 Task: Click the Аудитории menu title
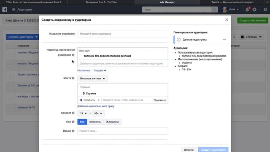24,9
